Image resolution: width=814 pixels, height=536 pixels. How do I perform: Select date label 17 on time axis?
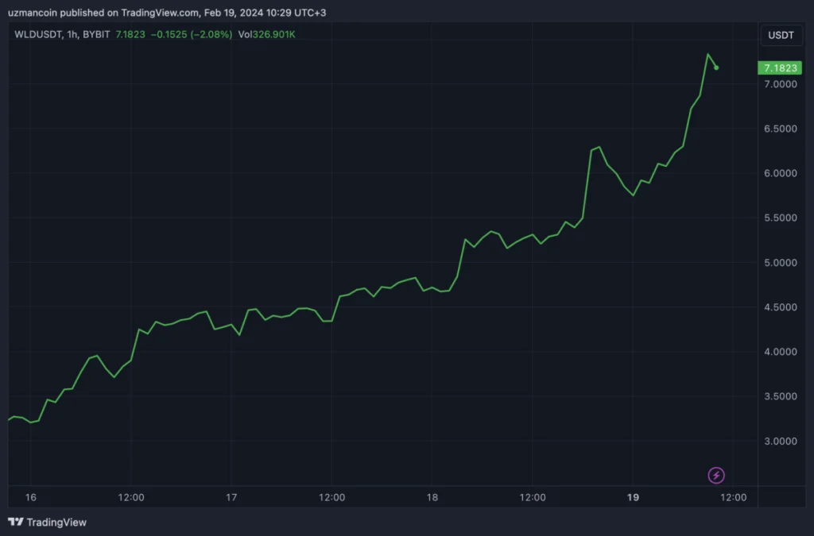coord(231,498)
